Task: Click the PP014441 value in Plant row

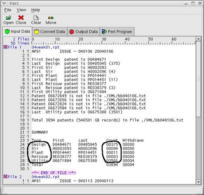Action: pyautogui.click(x=62, y=152)
